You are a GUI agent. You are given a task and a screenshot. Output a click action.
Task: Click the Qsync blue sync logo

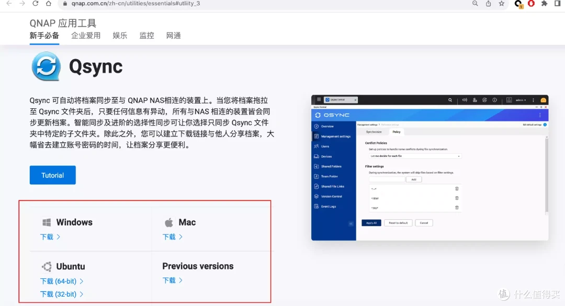click(x=46, y=66)
